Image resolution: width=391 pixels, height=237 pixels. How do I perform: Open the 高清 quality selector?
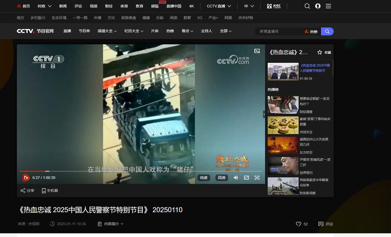[x=221, y=178]
